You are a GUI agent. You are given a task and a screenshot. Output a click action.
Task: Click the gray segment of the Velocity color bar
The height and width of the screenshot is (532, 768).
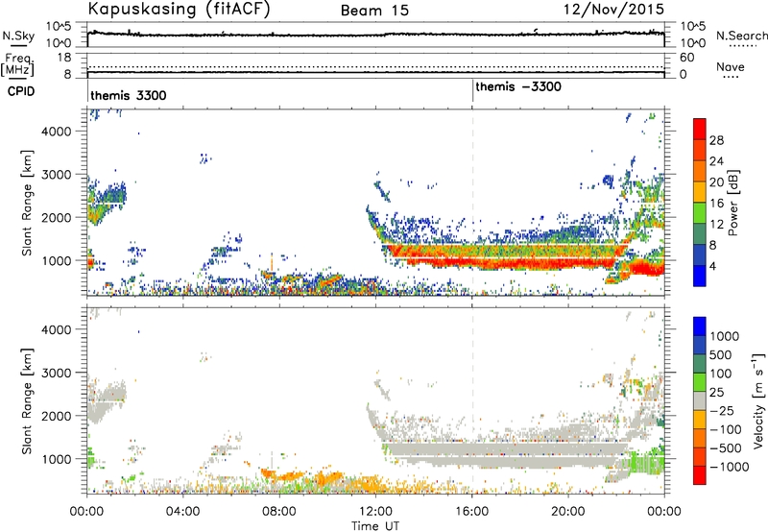[700, 400]
